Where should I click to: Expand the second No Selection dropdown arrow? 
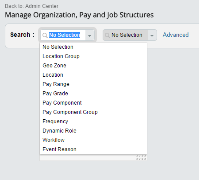click(x=152, y=35)
